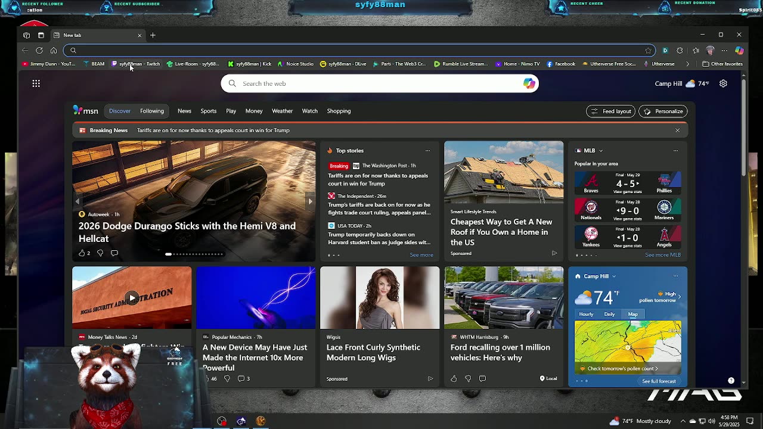
Task: Open the Sports section
Action: [x=209, y=111]
